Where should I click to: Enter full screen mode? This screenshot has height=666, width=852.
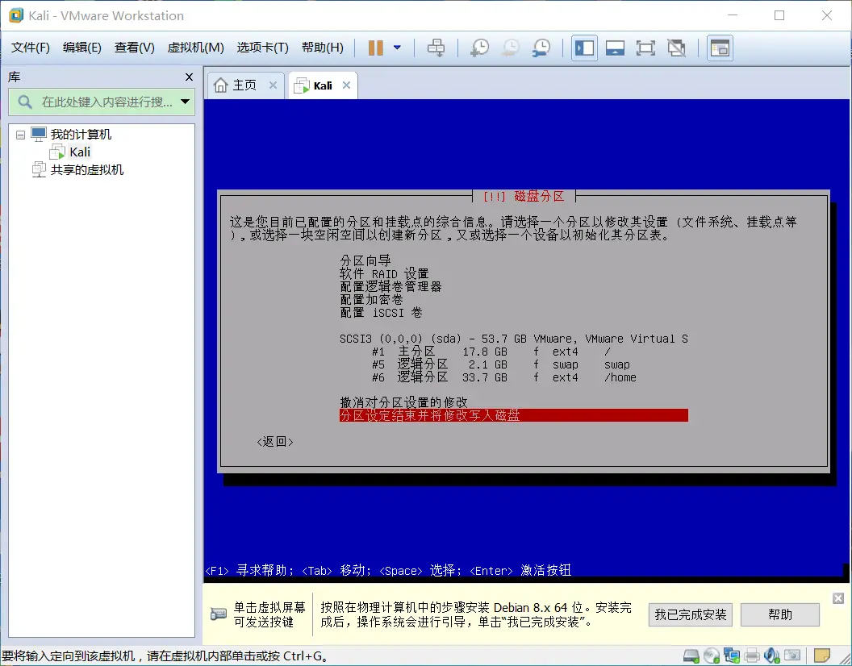click(x=645, y=48)
